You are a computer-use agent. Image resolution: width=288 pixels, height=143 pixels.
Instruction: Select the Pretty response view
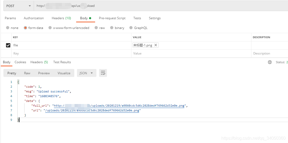point(12,73)
